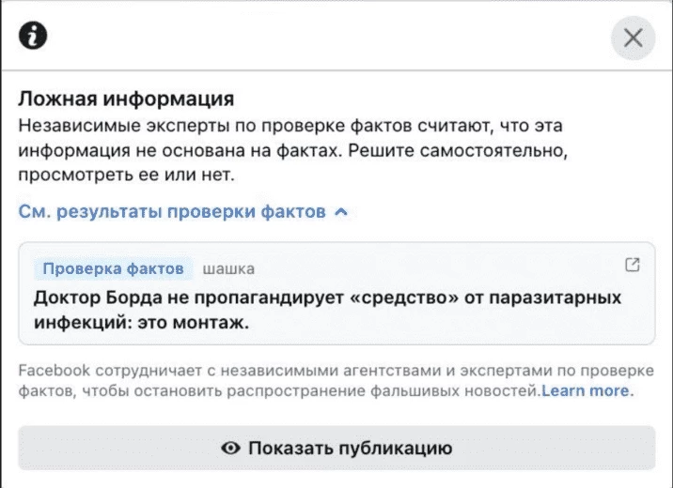The height and width of the screenshot is (488, 673).
Task: Click the См. результаты проверки фактов link
Action: click(172, 212)
